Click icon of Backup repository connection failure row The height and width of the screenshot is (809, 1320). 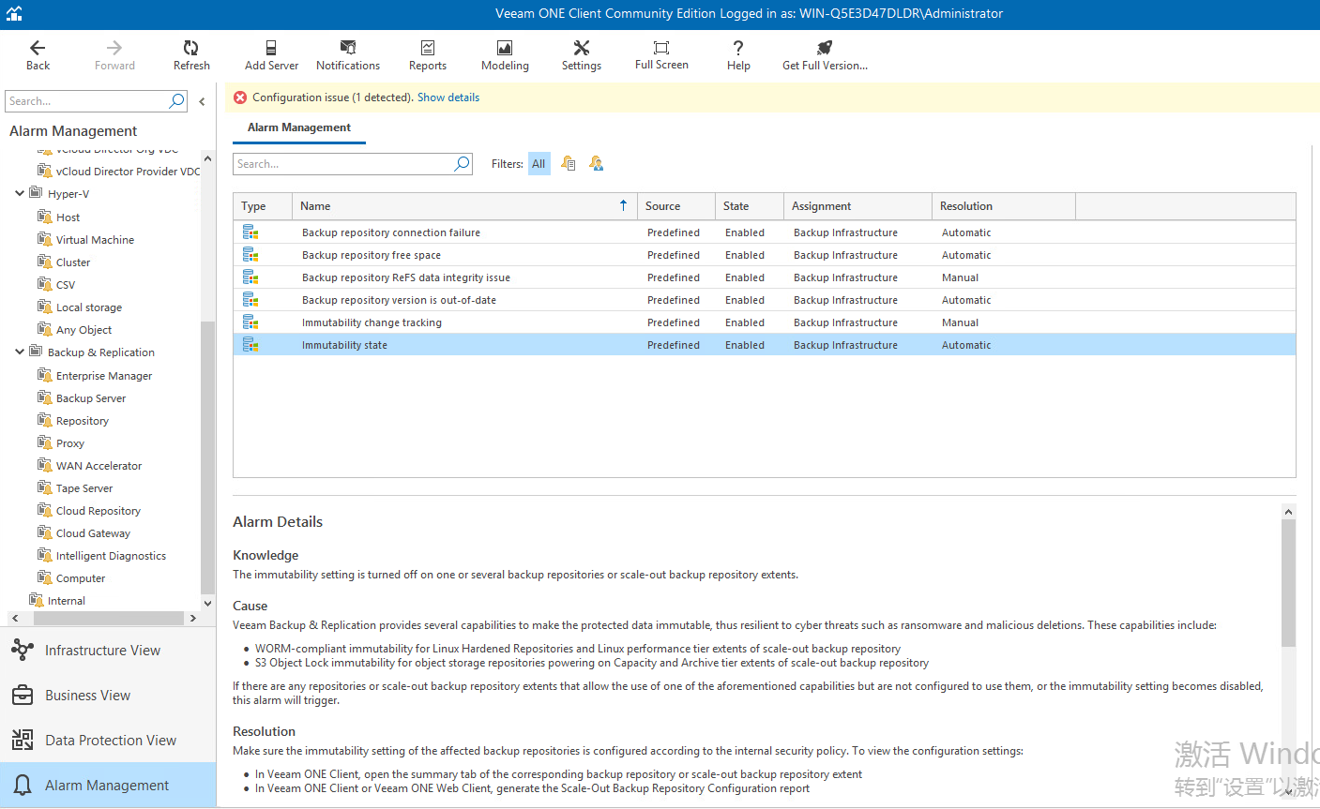250,232
